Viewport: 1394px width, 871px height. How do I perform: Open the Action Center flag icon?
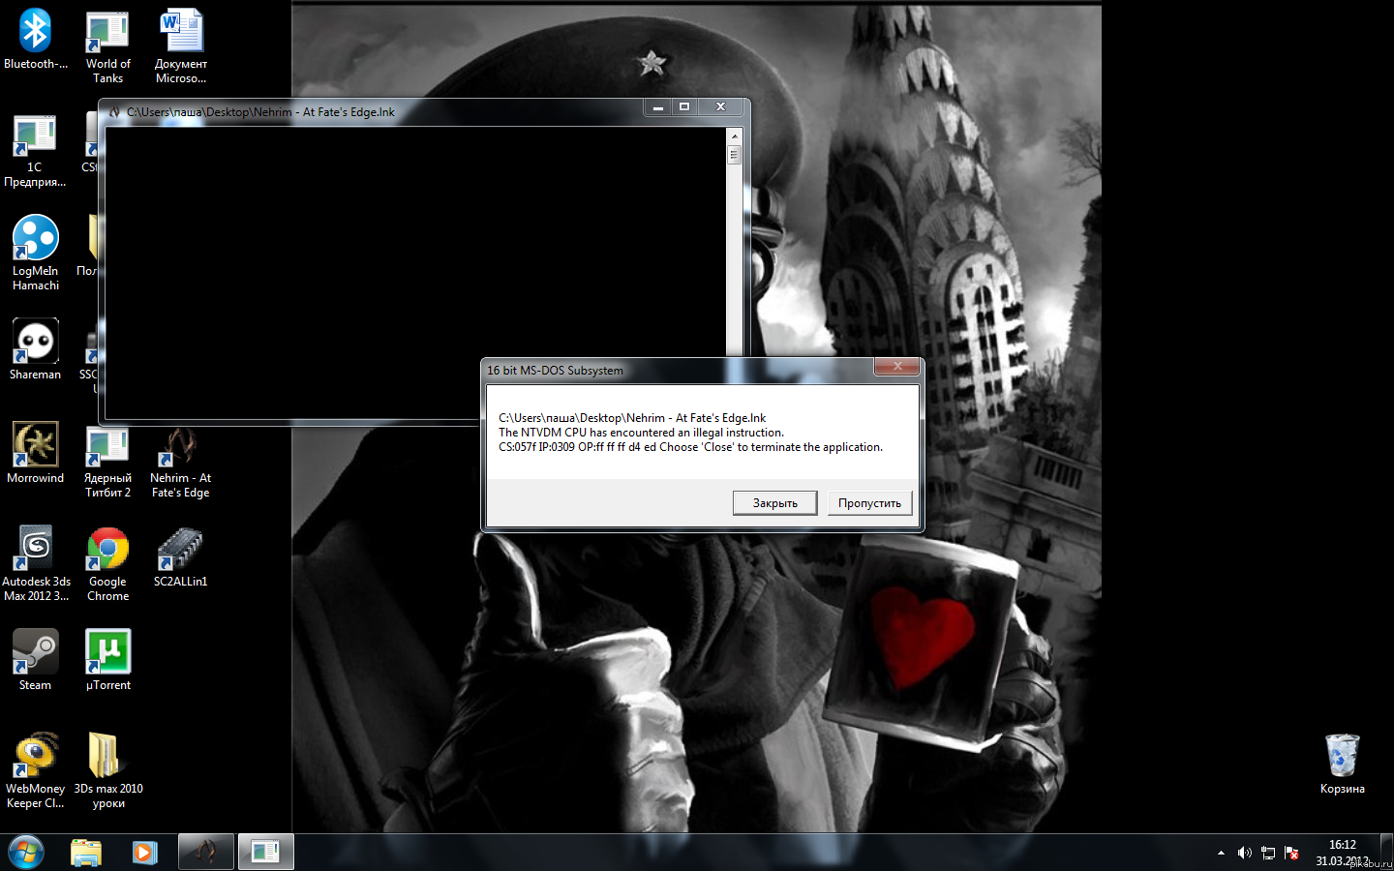click(1291, 853)
